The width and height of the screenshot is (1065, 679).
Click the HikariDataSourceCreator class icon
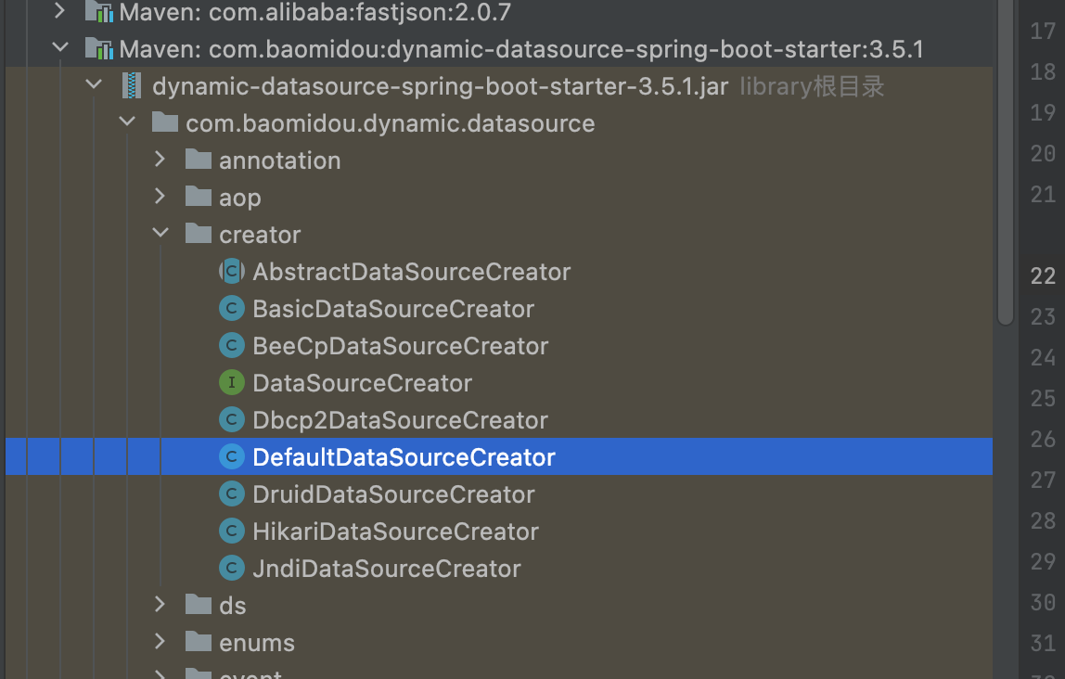(232, 531)
